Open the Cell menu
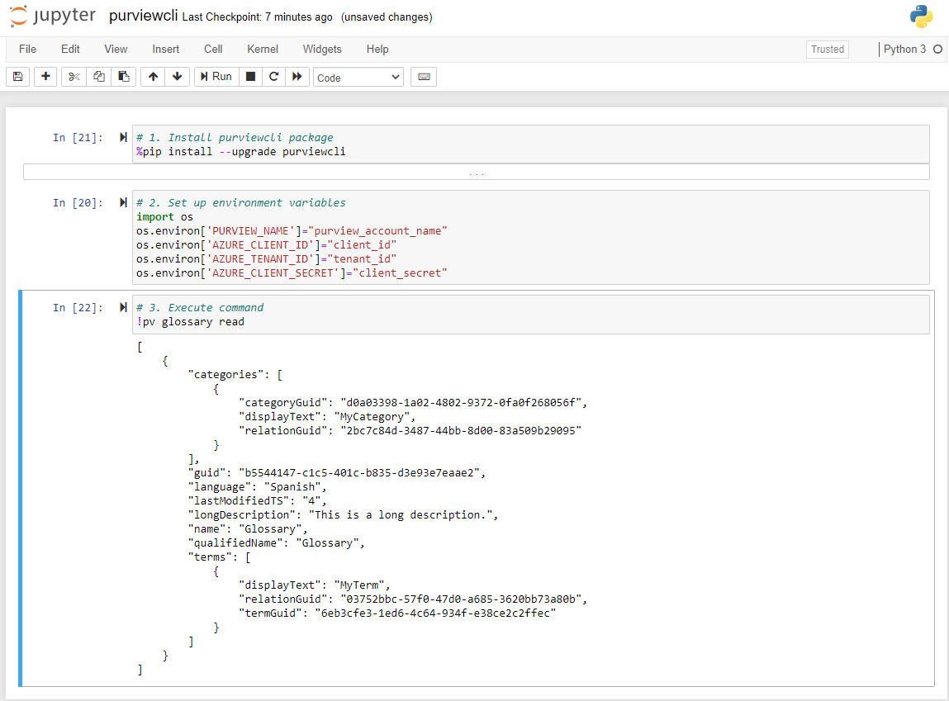 tap(213, 49)
